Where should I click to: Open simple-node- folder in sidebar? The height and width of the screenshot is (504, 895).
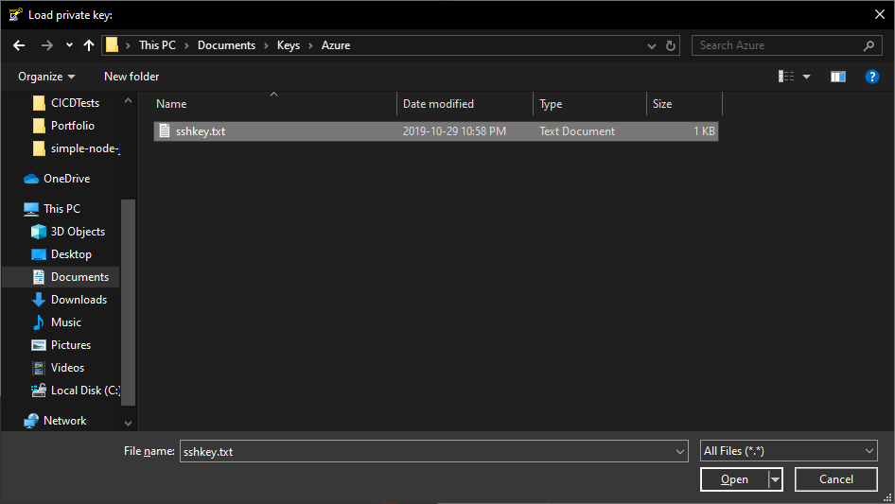click(84, 148)
